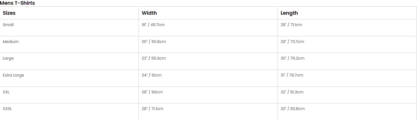The width and height of the screenshot is (417, 120).
Task: Select the 32" / 81.3cm length value
Action: [292, 92]
